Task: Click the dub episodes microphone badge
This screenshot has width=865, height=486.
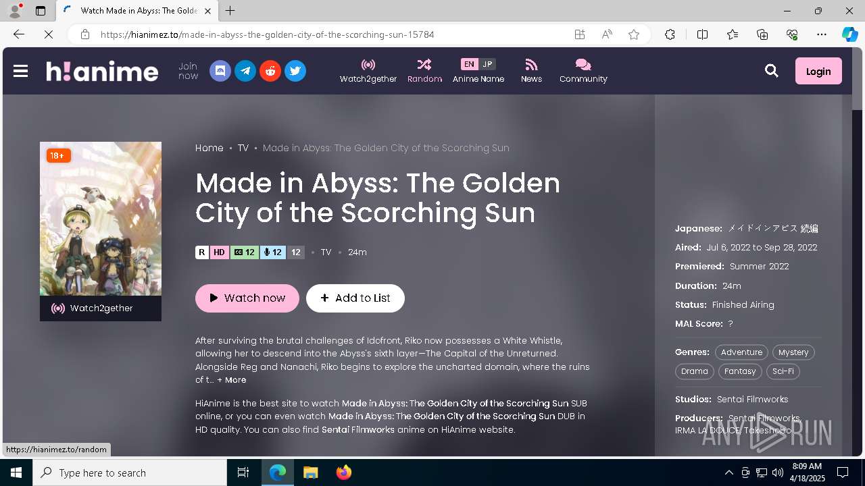Action: click(x=273, y=252)
